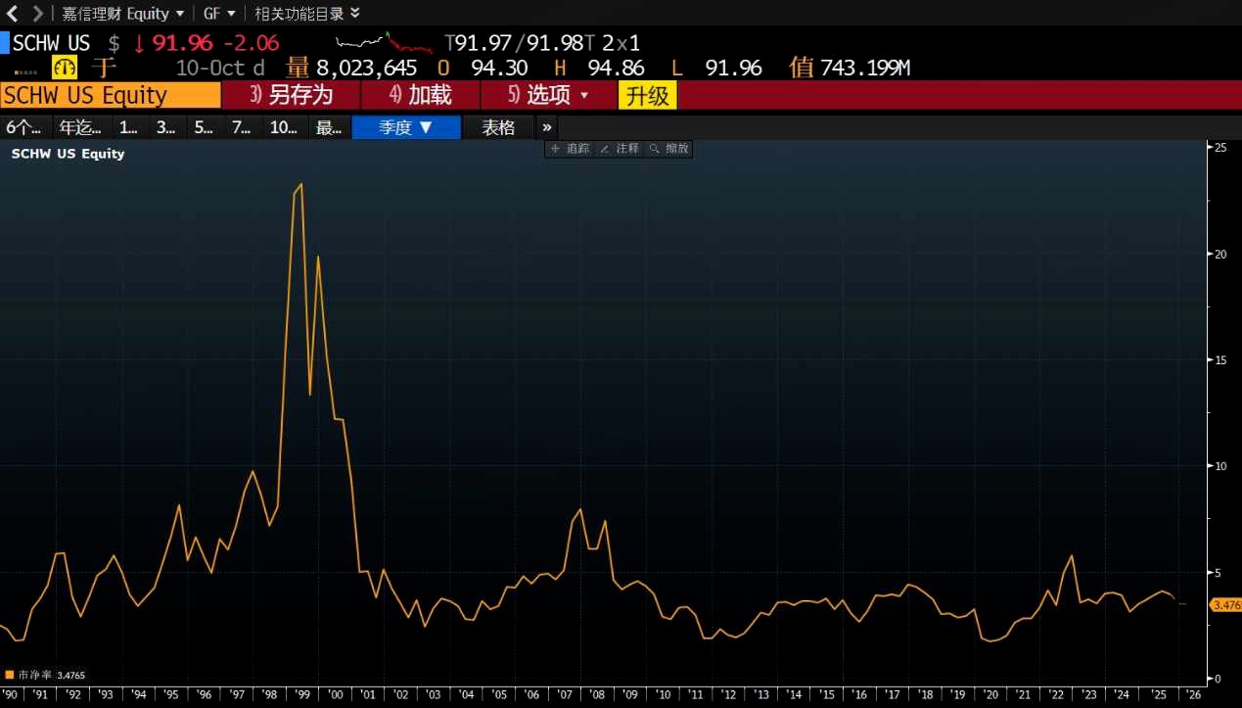The width and height of the screenshot is (1242, 708).
Task: Open the GF function dropdown
Action: 219,14
